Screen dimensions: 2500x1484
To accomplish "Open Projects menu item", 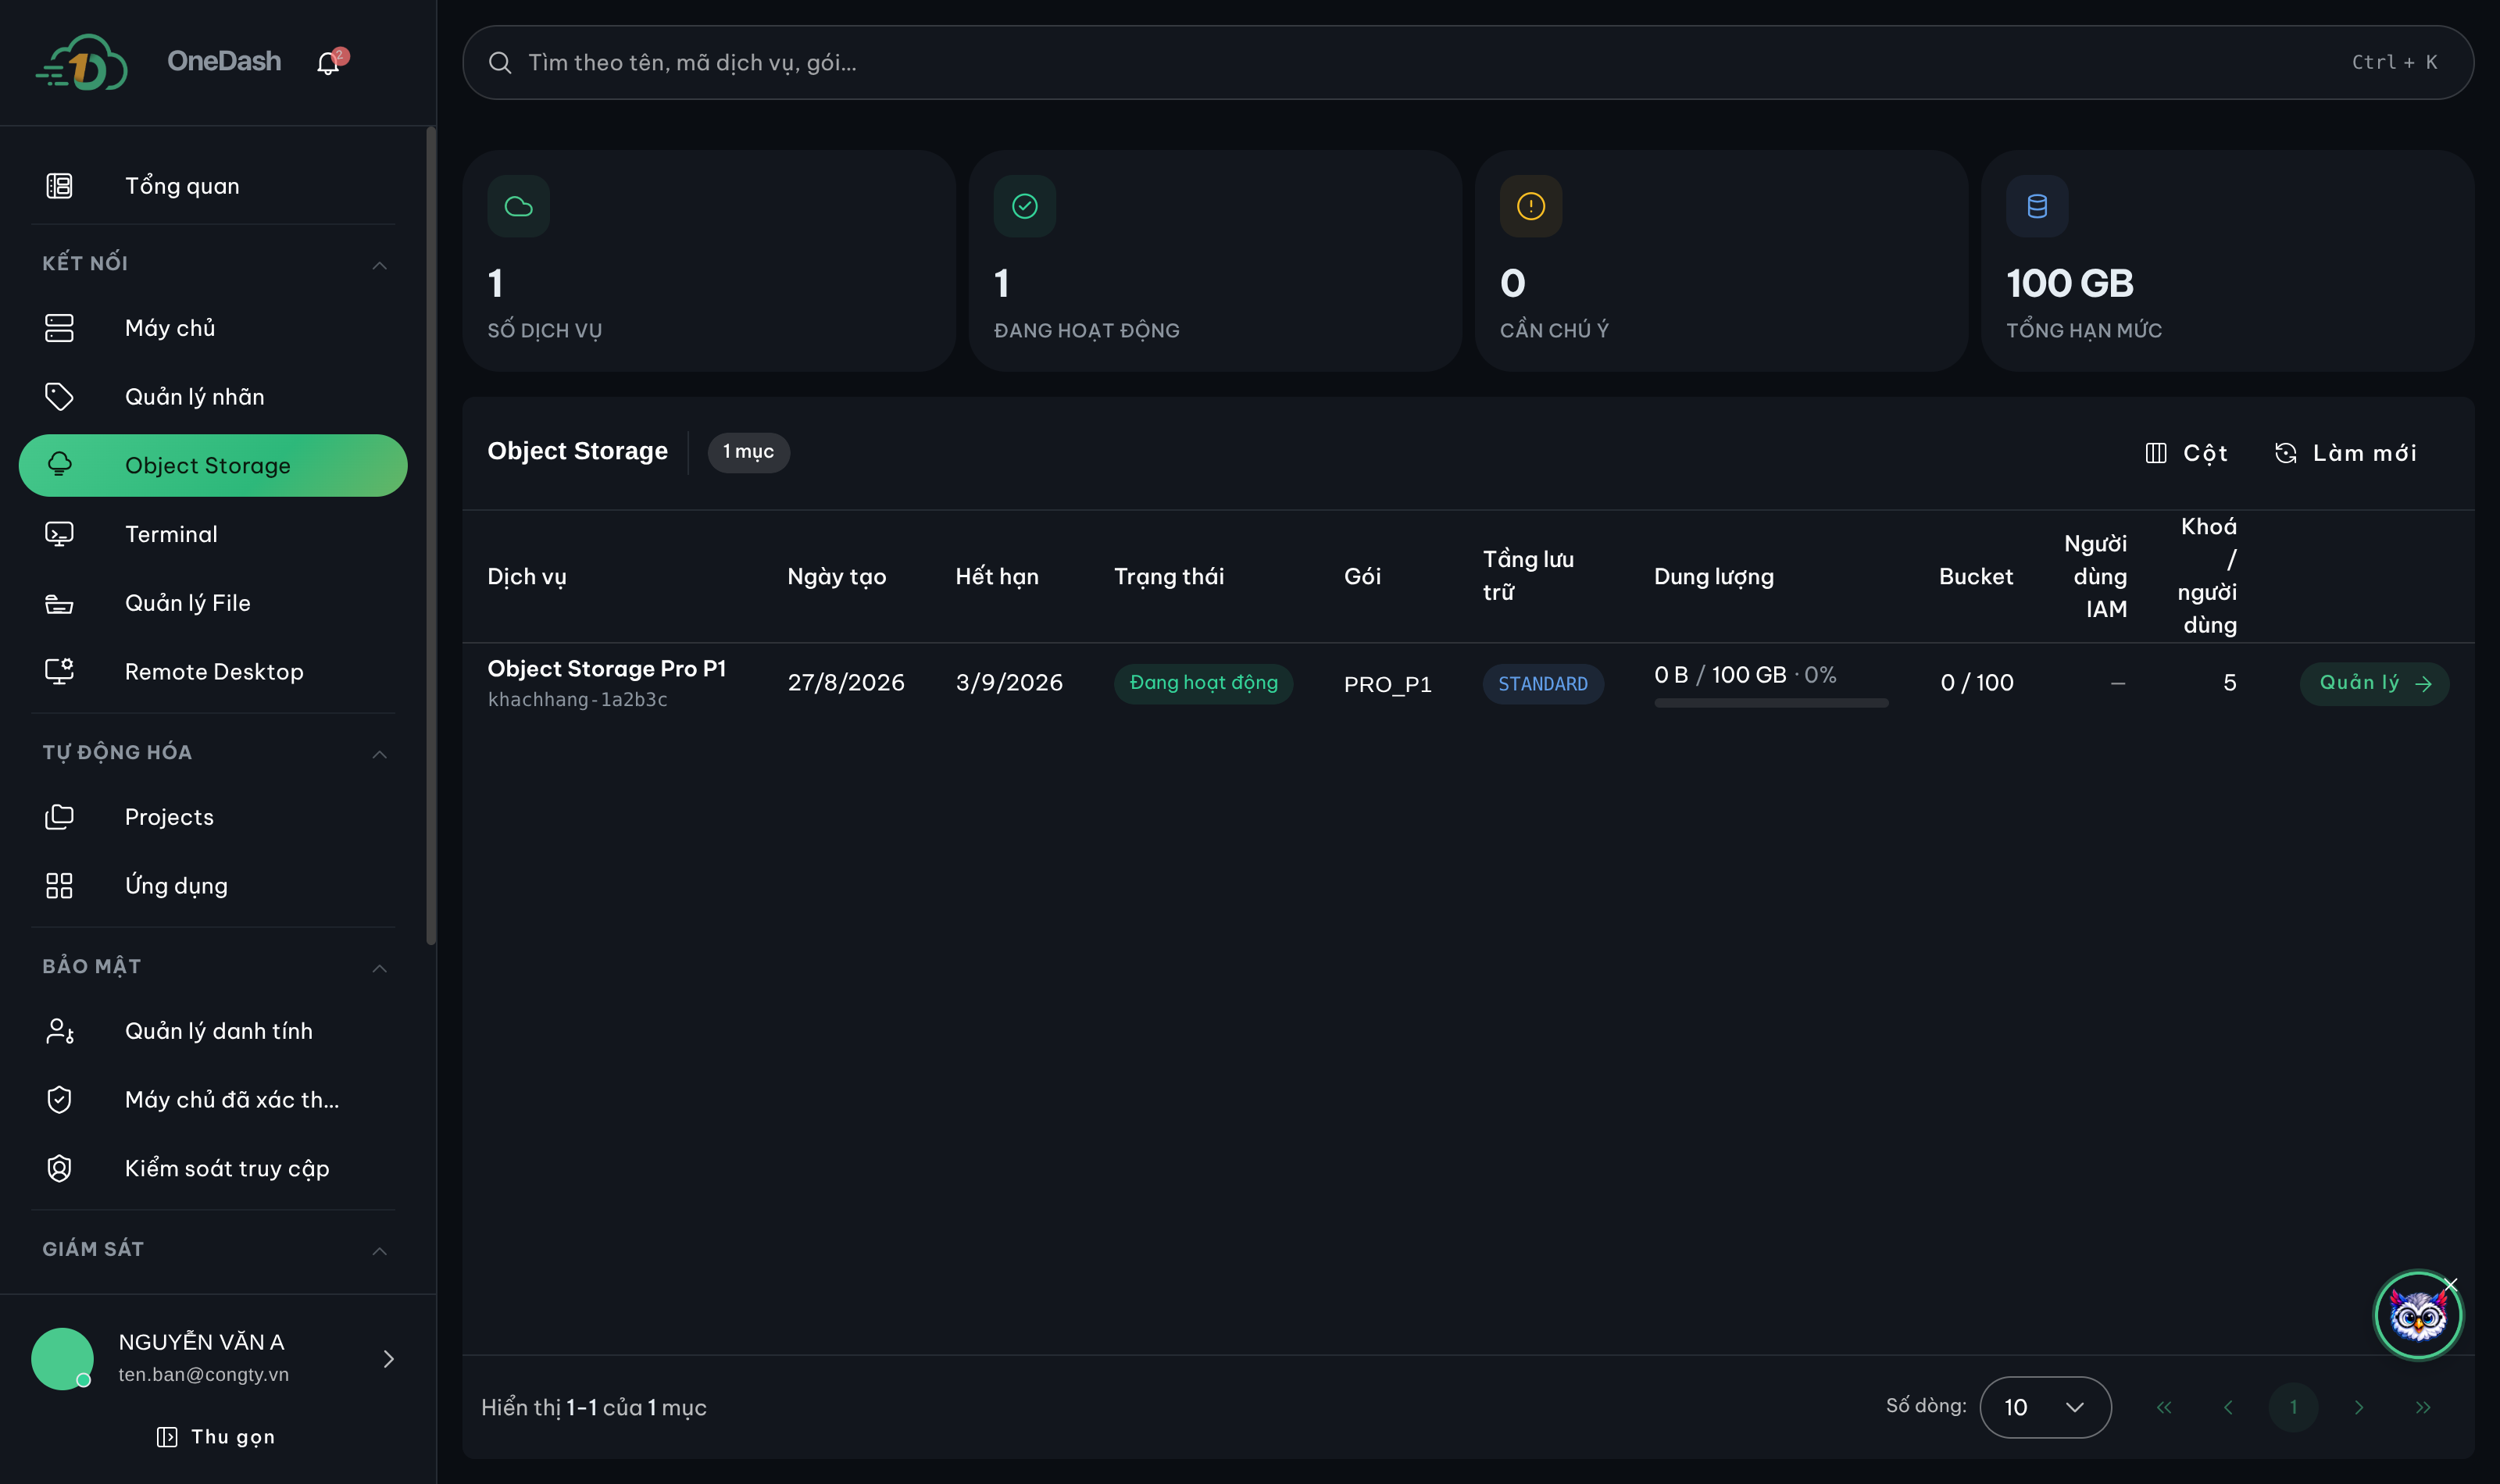I will [x=212, y=817].
